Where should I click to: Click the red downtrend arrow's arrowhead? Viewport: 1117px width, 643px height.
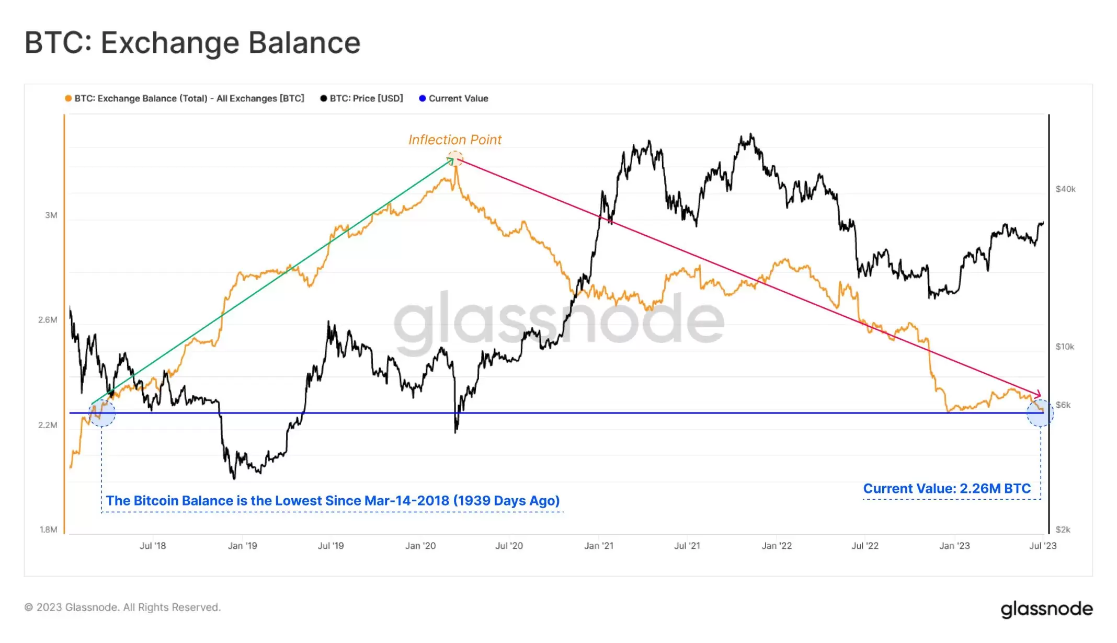point(1038,394)
